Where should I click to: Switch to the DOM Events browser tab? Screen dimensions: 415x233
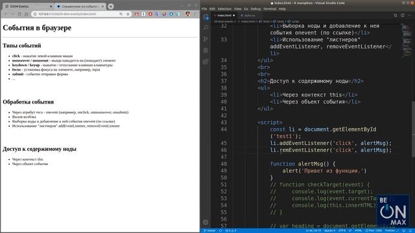point(28,6)
